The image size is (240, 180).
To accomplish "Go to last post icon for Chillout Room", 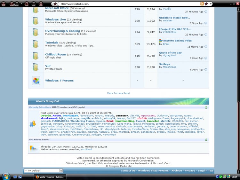I will pos(206,58).
